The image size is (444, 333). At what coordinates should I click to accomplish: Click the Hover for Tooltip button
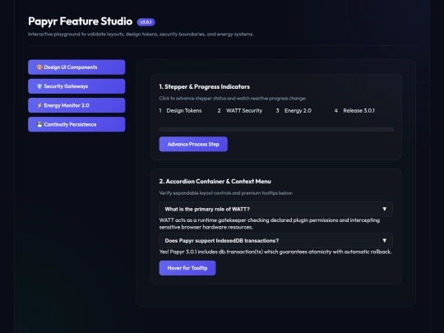click(x=187, y=268)
